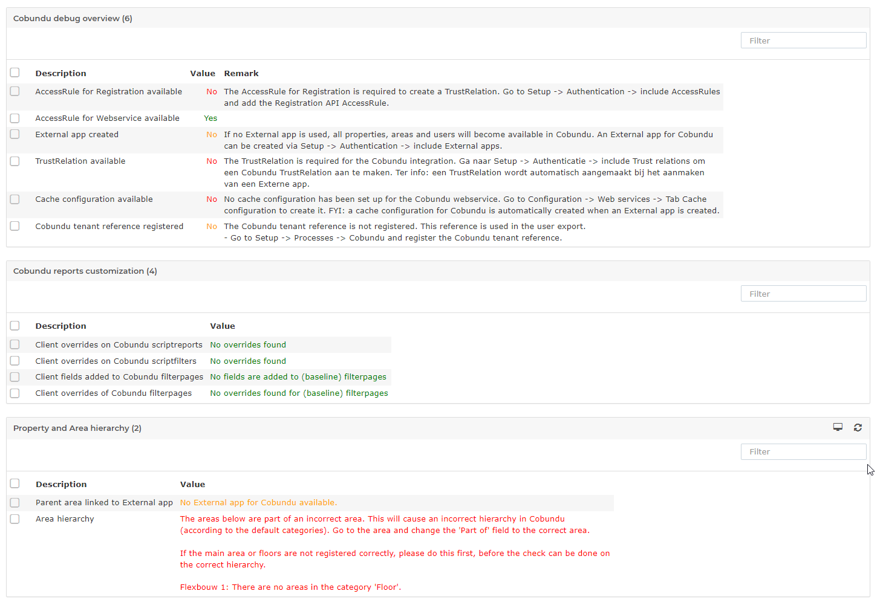Click the 'Area hierarchy' description text
The width and height of the screenshot is (883, 614).
65,519
